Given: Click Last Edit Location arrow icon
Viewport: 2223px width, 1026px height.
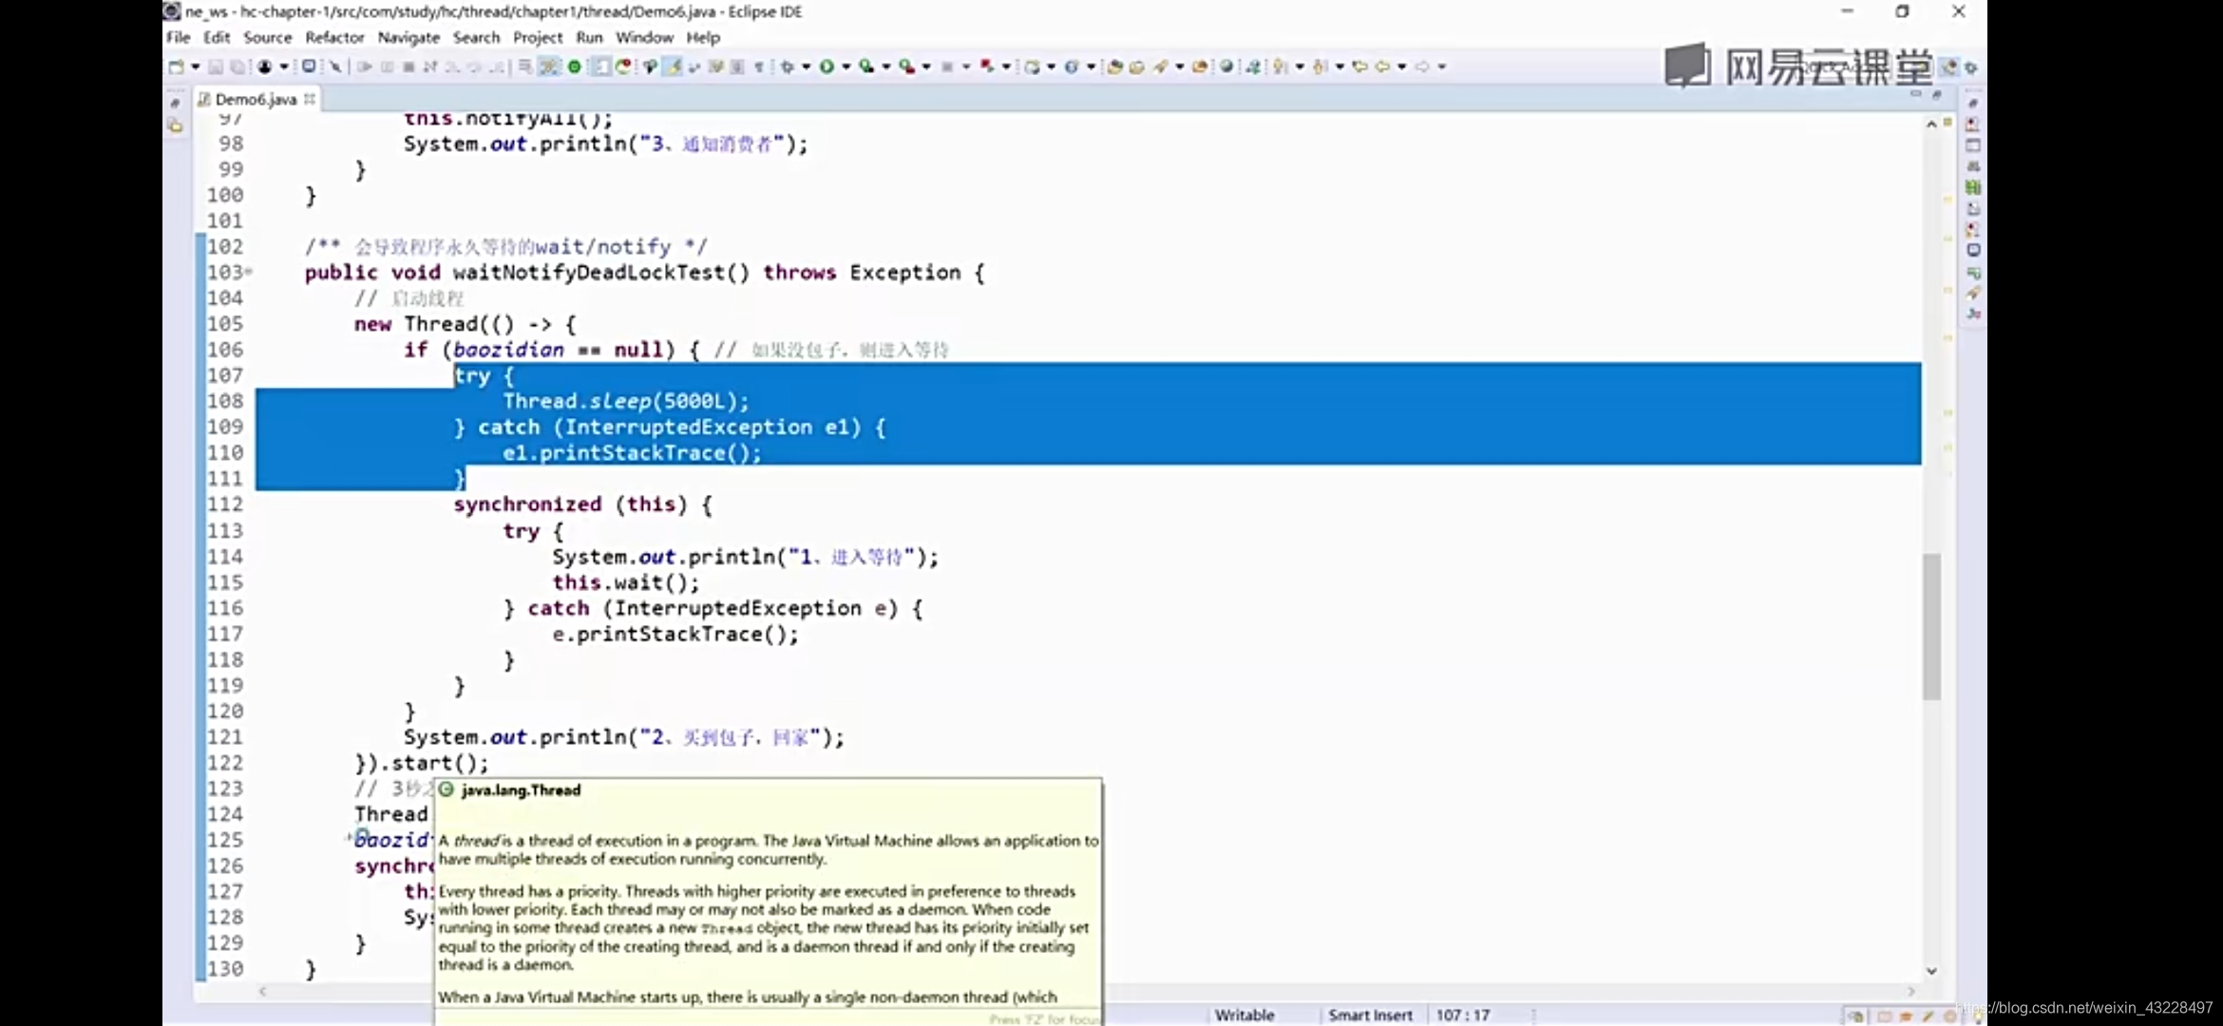Looking at the screenshot, I should 1360,66.
